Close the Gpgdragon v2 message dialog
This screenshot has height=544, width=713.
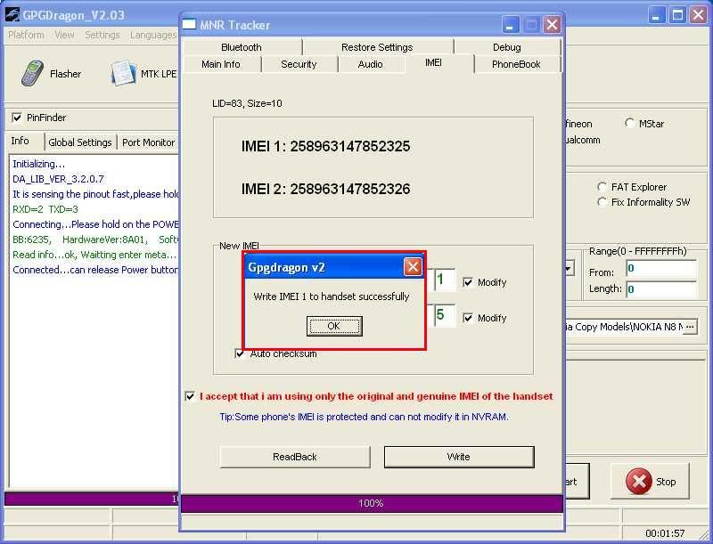coord(413,267)
